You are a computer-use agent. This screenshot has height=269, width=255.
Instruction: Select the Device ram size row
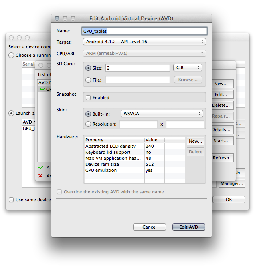114,164
